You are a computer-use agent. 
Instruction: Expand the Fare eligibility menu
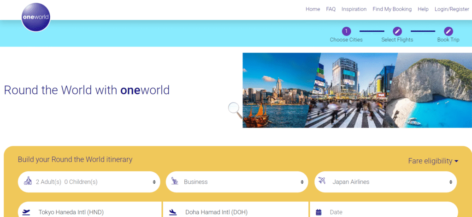click(x=433, y=161)
